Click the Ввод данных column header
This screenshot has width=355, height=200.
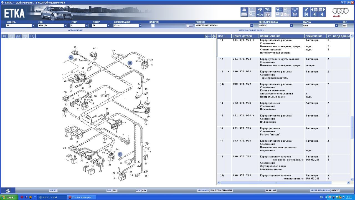(x=341, y=36)
